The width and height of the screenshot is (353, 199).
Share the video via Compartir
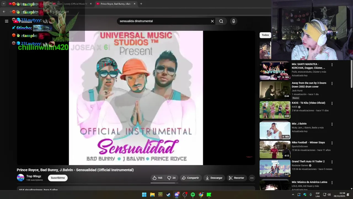point(190,178)
